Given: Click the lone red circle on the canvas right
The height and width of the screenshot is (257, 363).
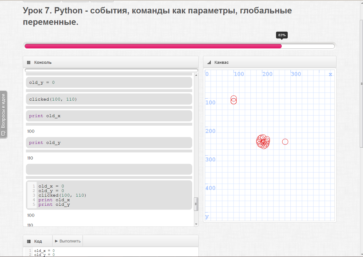Looking at the screenshot, I should click(x=285, y=142).
